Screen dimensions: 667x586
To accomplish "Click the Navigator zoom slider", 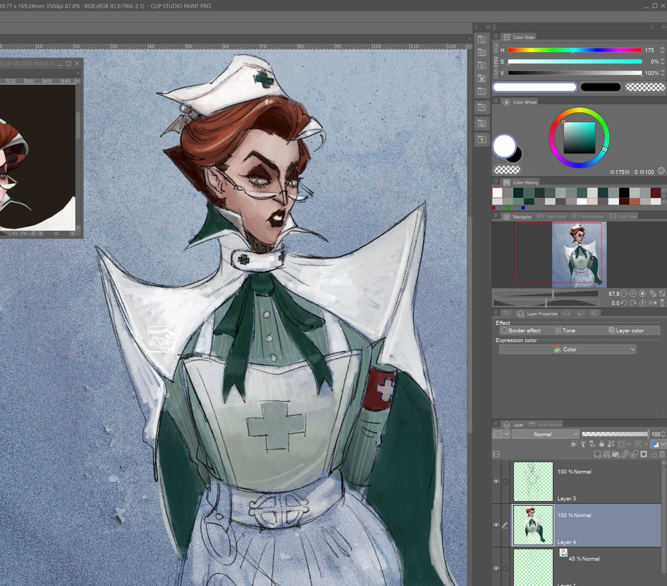I will tap(546, 294).
